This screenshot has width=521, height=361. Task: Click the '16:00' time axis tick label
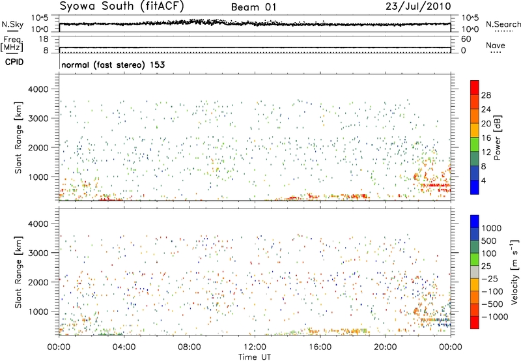(320, 347)
